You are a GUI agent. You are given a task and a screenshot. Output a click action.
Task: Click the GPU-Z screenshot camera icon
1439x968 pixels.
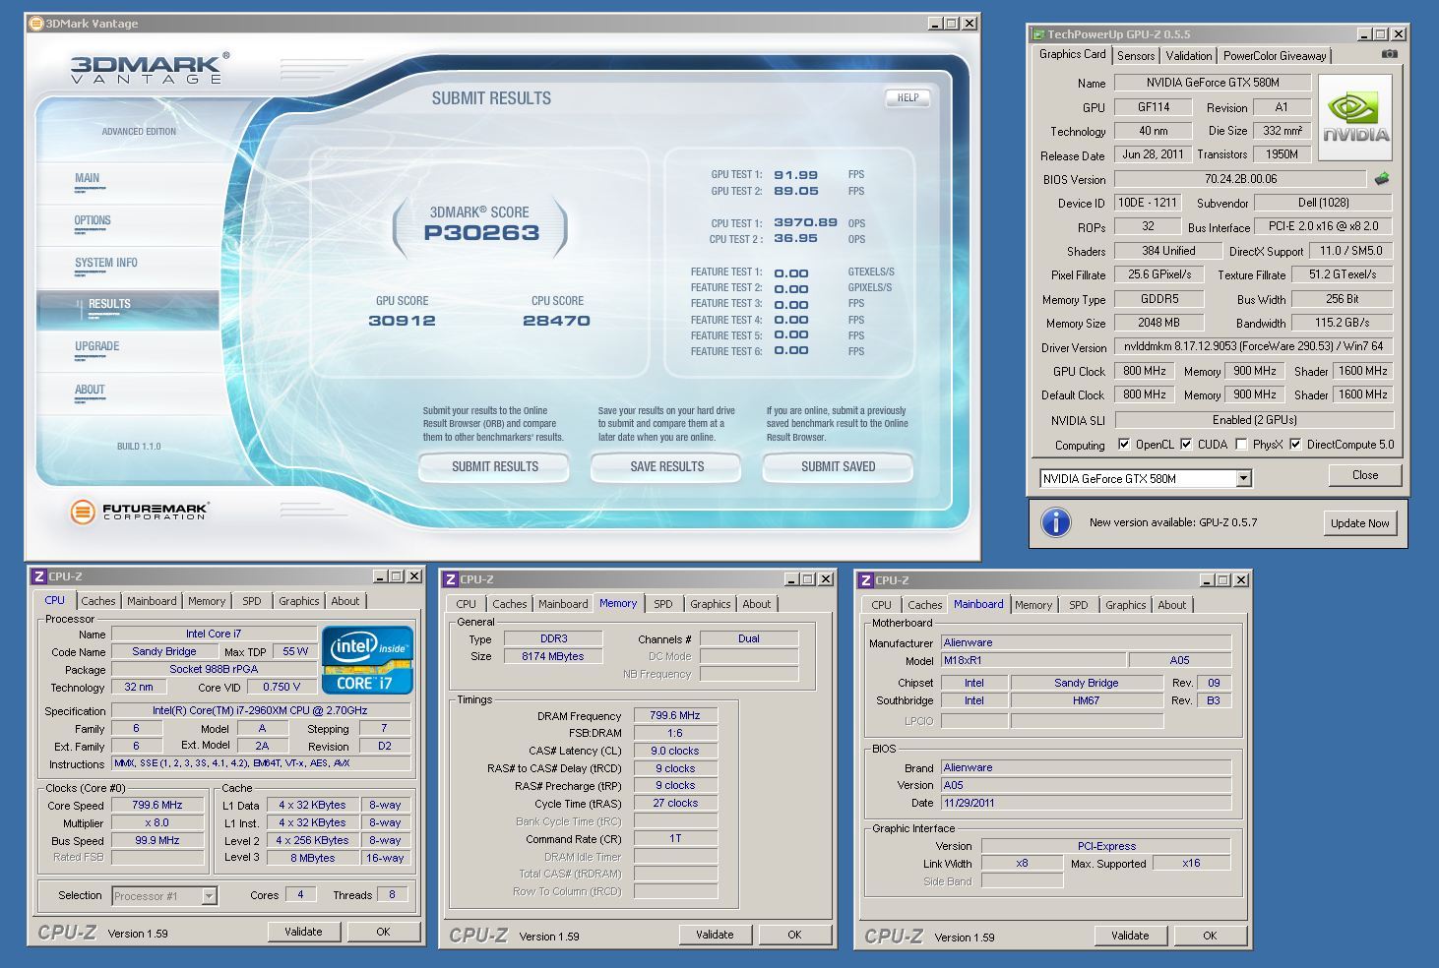point(1389,55)
